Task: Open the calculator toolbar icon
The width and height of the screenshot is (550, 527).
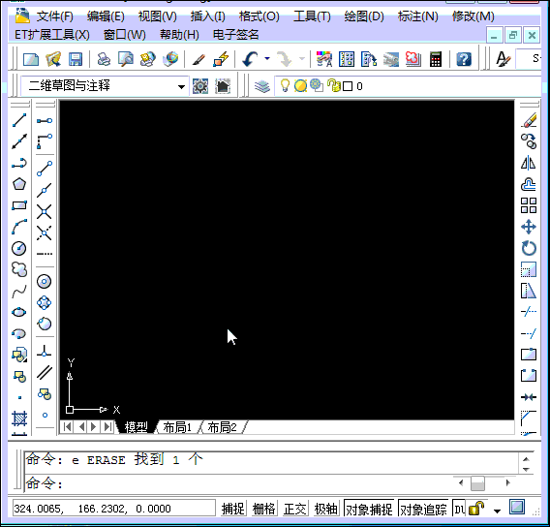Action: [x=436, y=59]
